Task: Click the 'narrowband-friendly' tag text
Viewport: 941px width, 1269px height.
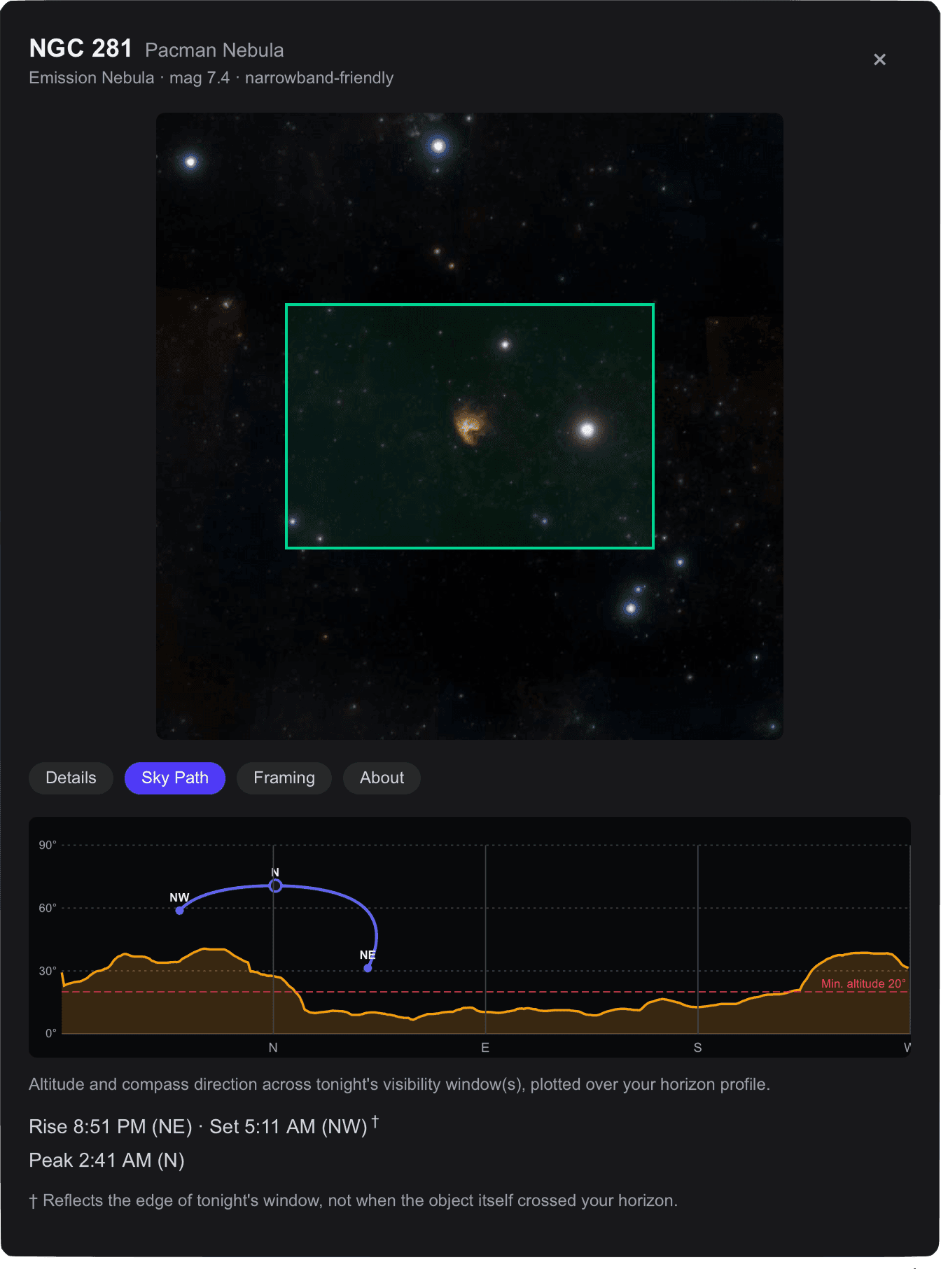Action: [x=319, y=78]
